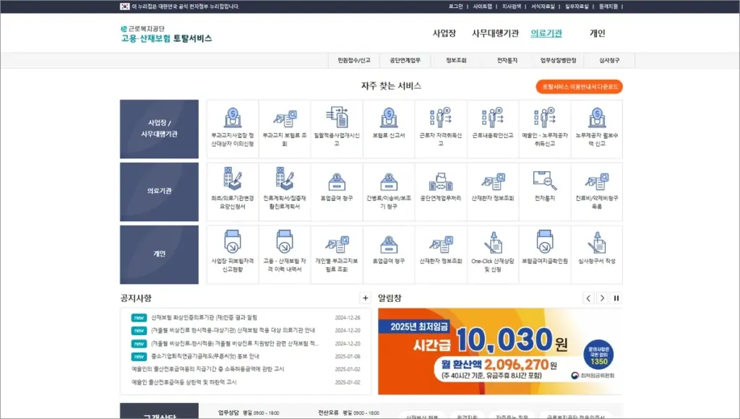Expand 공지사항 with the plus button
Screen dimensions: 740x419
pos(365,298)
